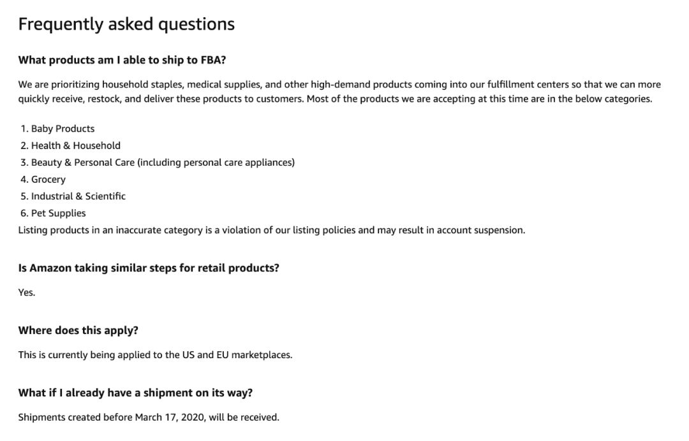
Task: Select the "What if I already have a shipment" heading
Action: point(135,393)
